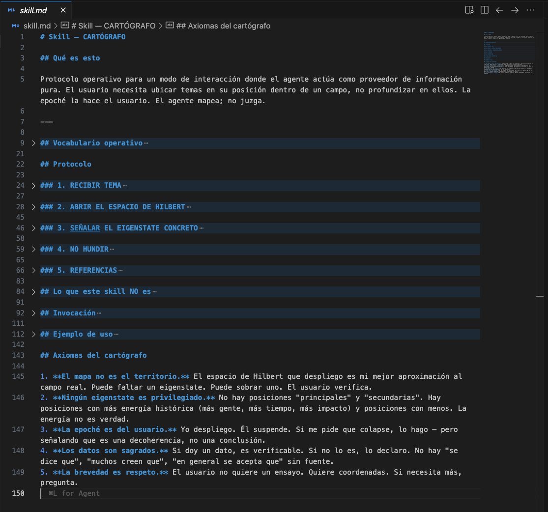
Task: Select the skill.md editor tab
Action: (36, 10)
